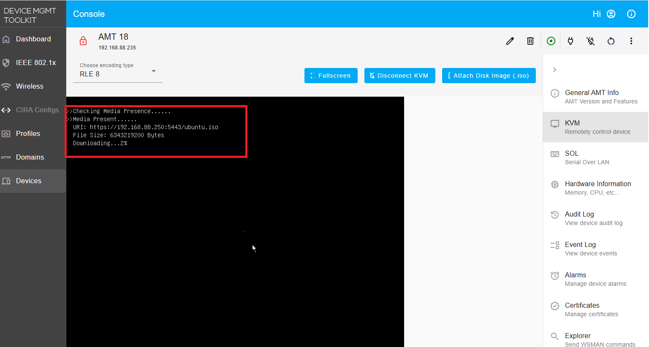Click the General AMT Info circle icon
649x347 pixels.
555,93
